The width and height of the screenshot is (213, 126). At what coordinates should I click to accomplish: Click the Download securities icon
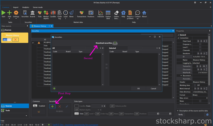115,43
